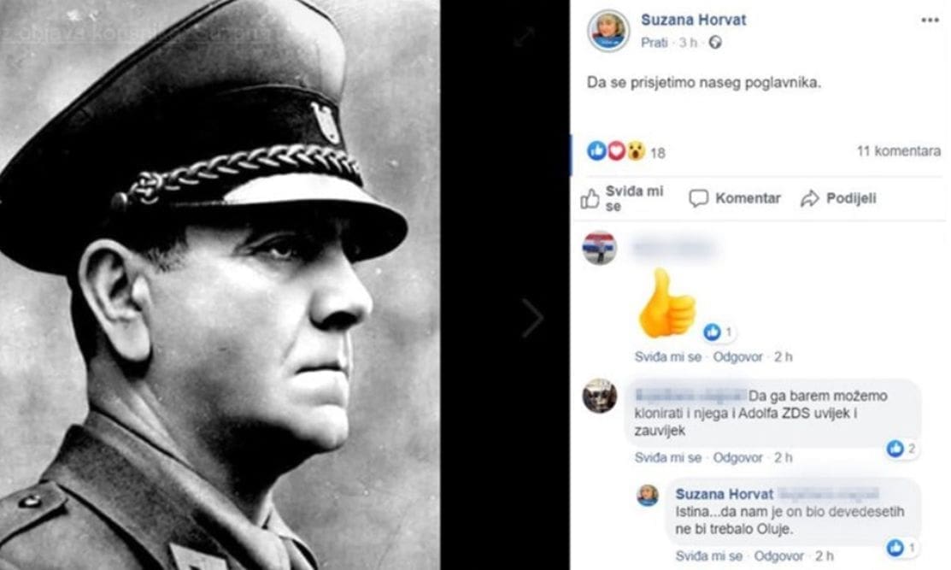Click Suzana Horvat's small reply avatar
951x570 pixels.
click(x=648, y=496)
